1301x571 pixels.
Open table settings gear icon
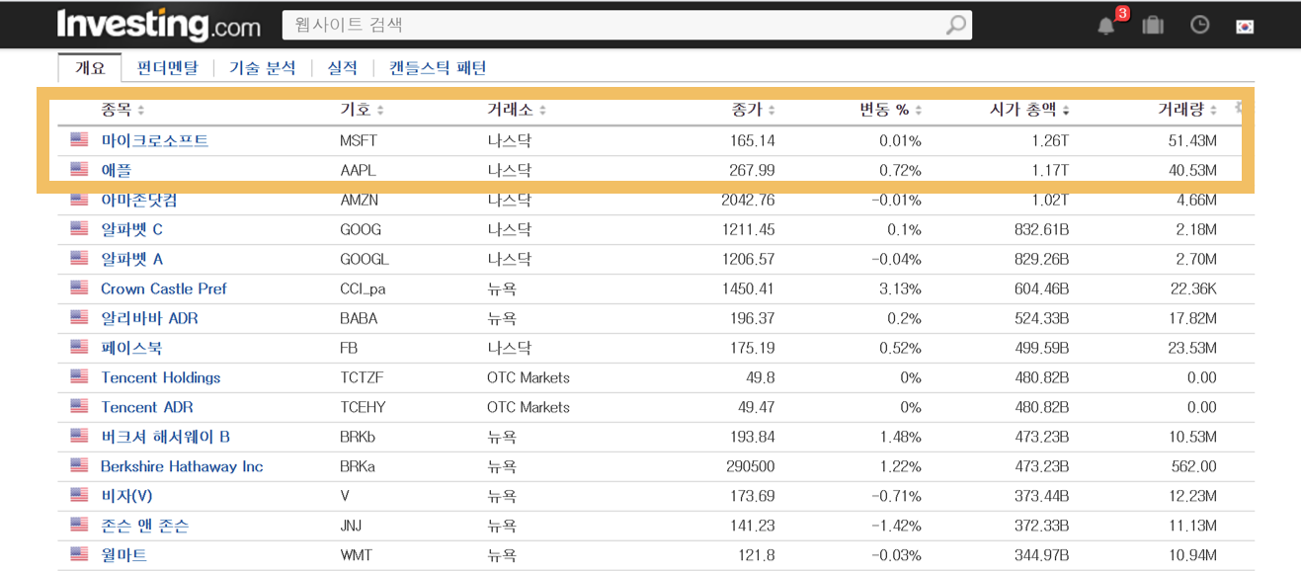coord(1241,109)
